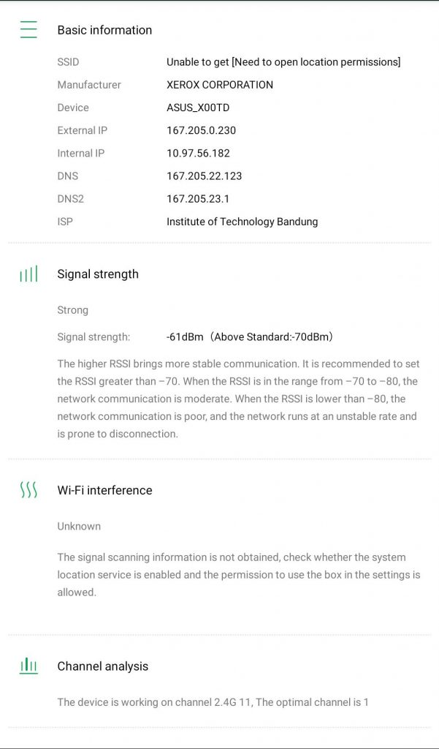Tap the Channel analysis heading

pyautogui.click(x=102, y=666)
